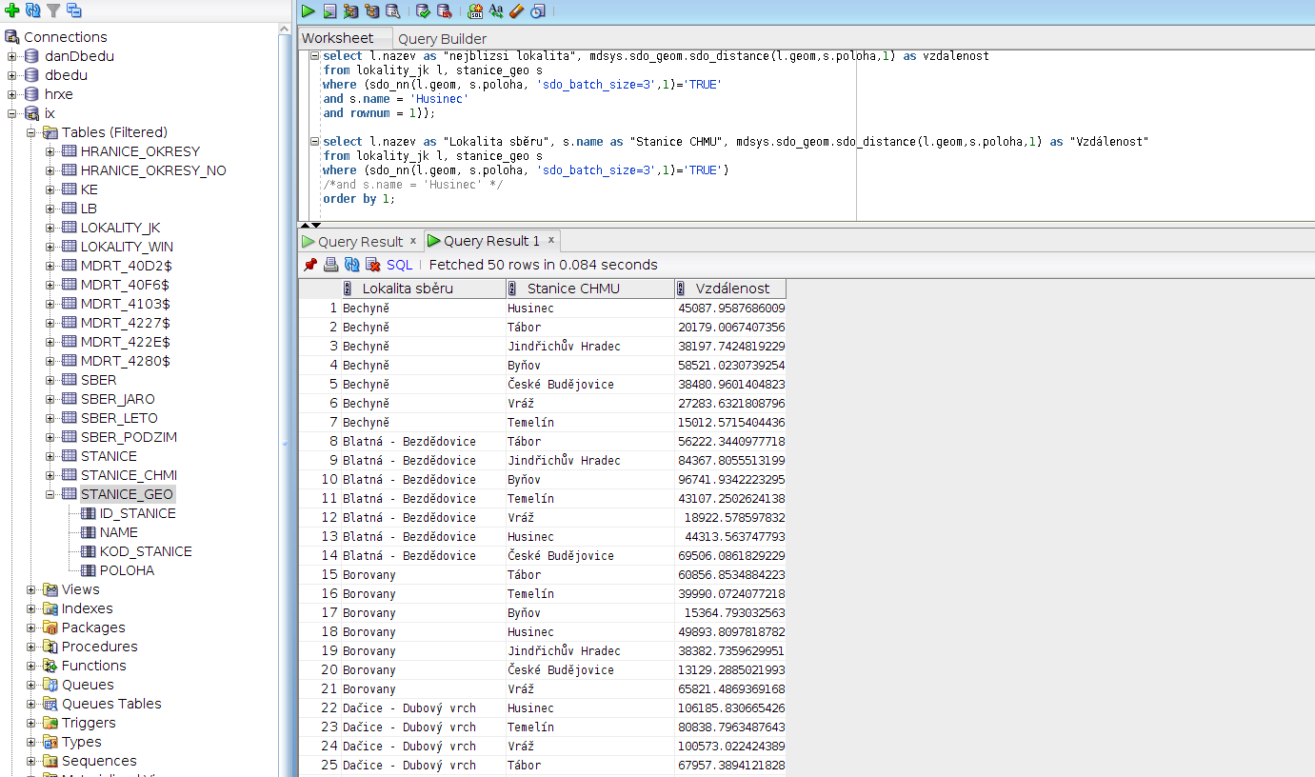This screenshot has height=777, width=1315.
Task: Expand the dbedu connection
Action: [x=12, y=75]
